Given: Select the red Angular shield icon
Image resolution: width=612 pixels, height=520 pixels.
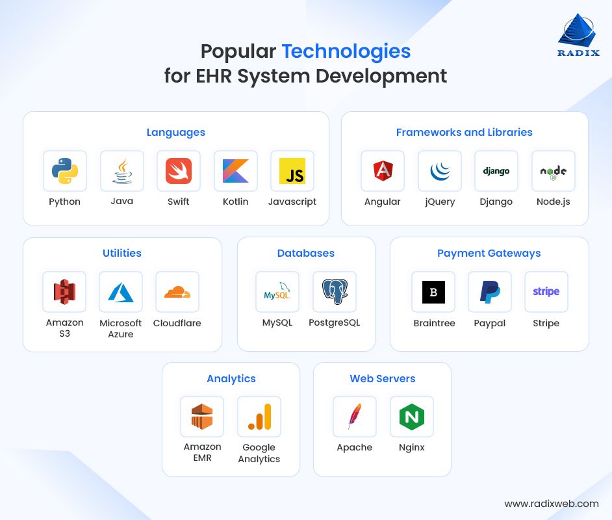Looking at the screenshot, I should pos(383,171).
